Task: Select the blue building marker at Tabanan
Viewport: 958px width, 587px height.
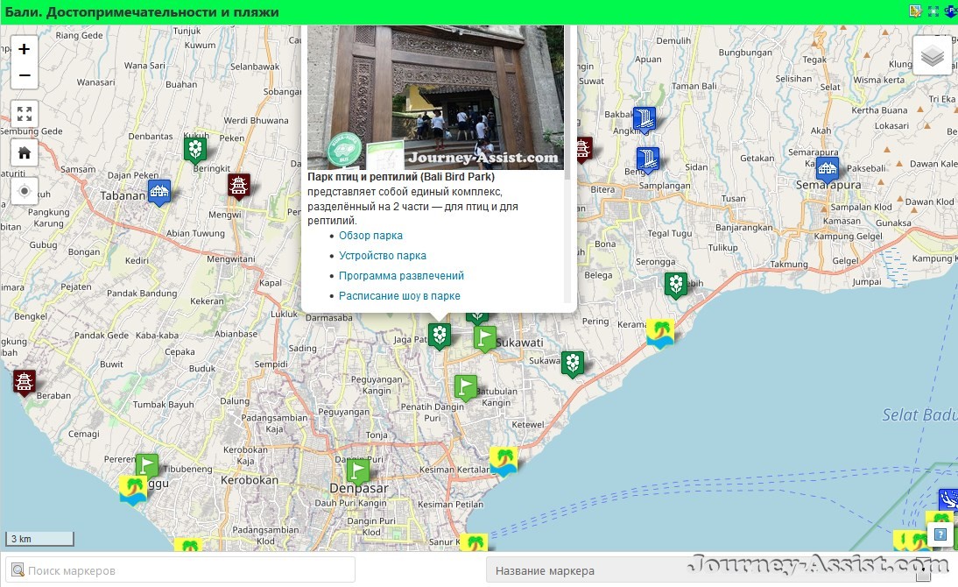Action: click(159, 193)
